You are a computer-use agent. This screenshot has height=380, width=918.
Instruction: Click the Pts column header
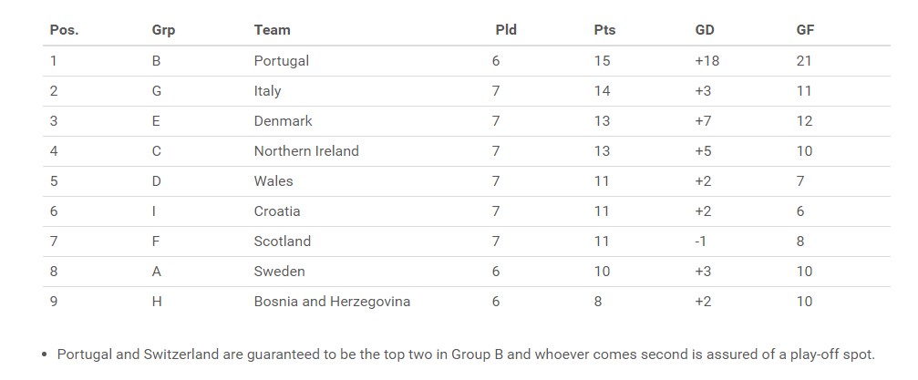(604, 30)
